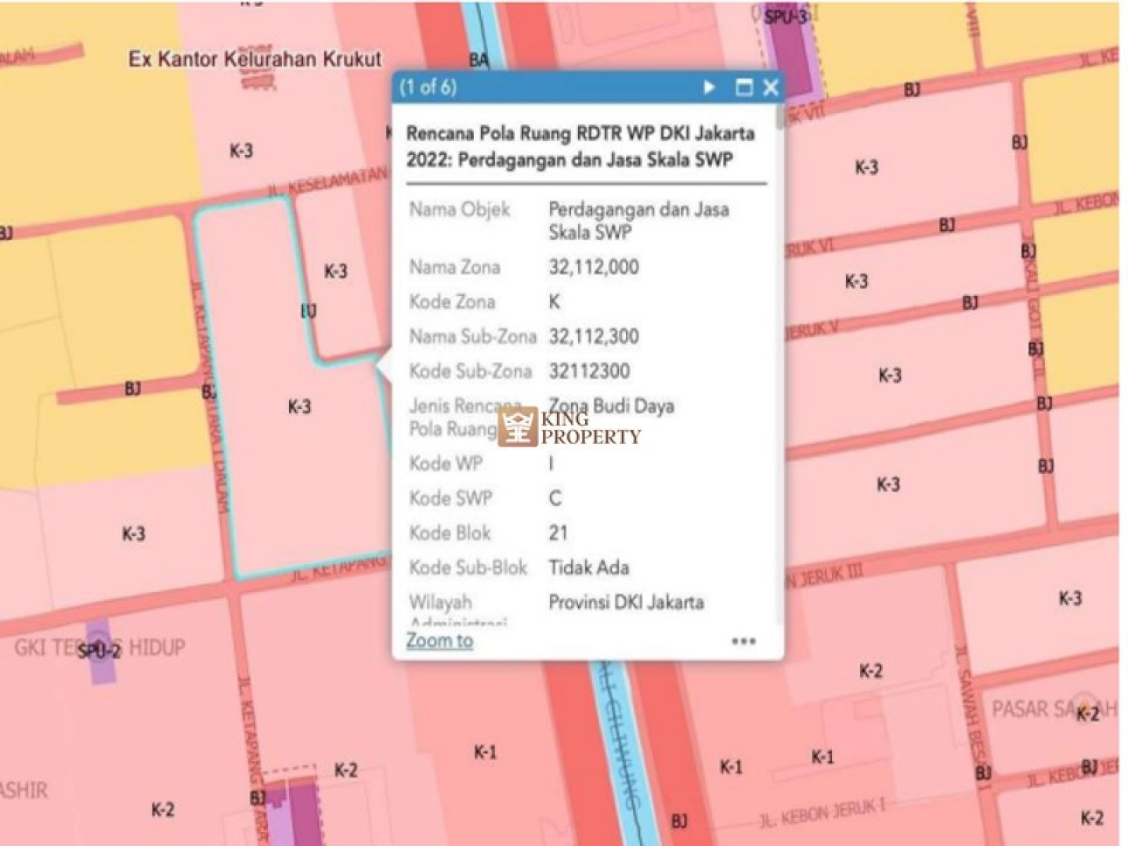Image resolution: width=1128 pixels, height=846 pixels.
Task: Close the zoning info popup
Action: tap(771, 87)
